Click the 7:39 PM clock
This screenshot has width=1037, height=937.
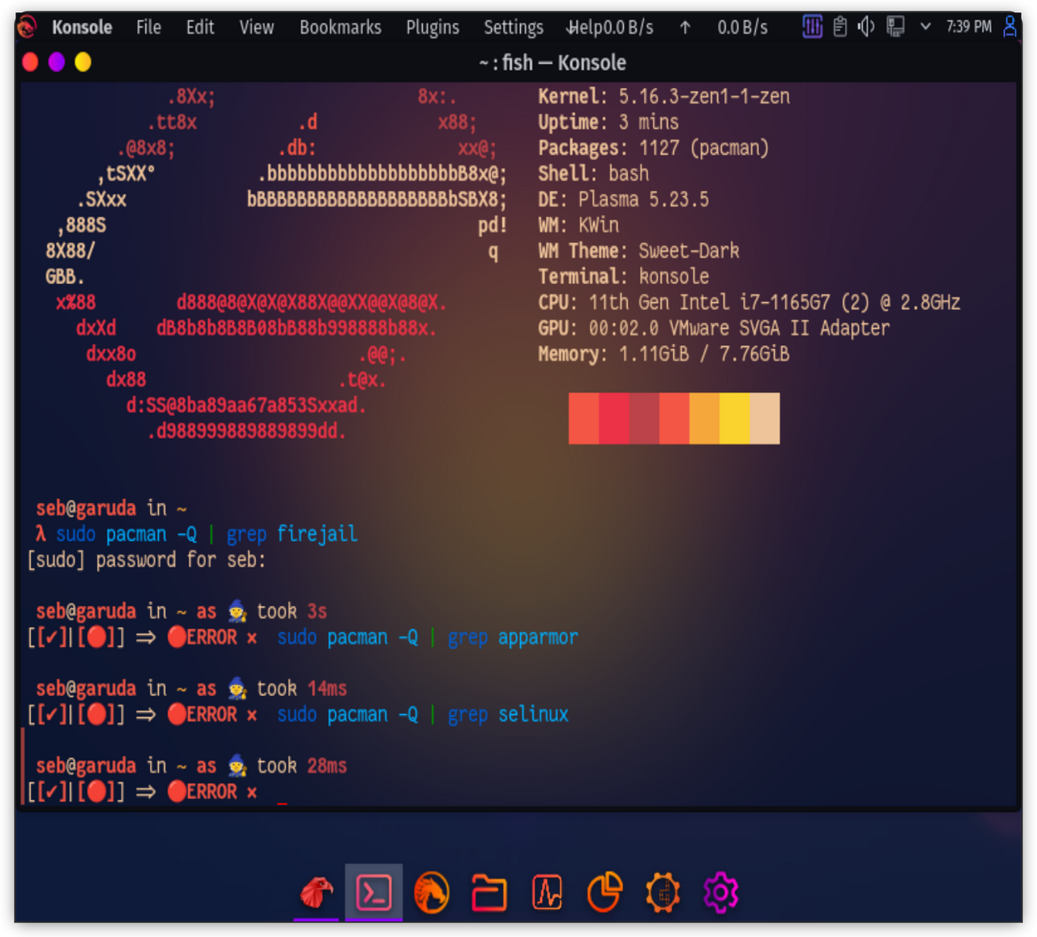click(x=969, y=27)
